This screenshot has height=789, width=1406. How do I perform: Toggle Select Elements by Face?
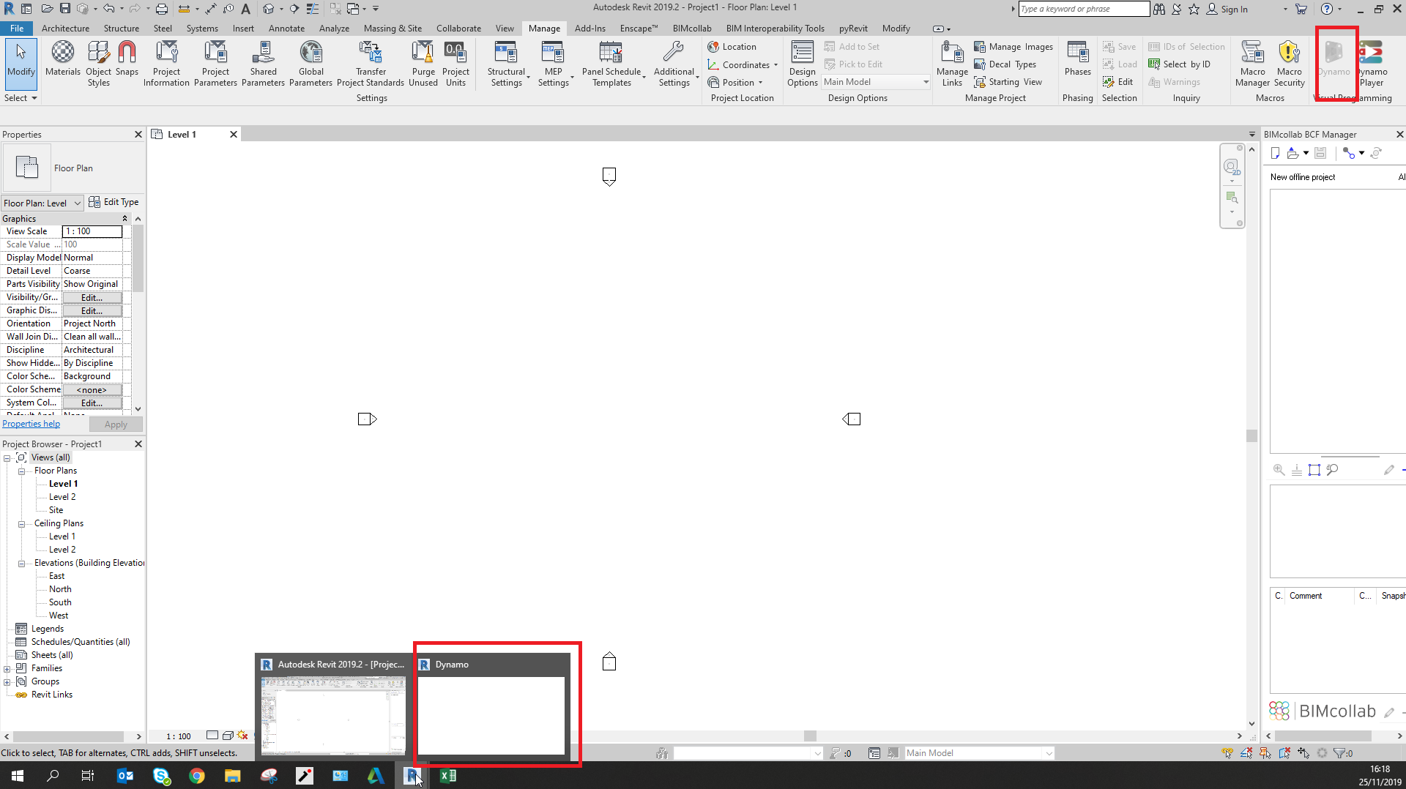coord(1284,753)
